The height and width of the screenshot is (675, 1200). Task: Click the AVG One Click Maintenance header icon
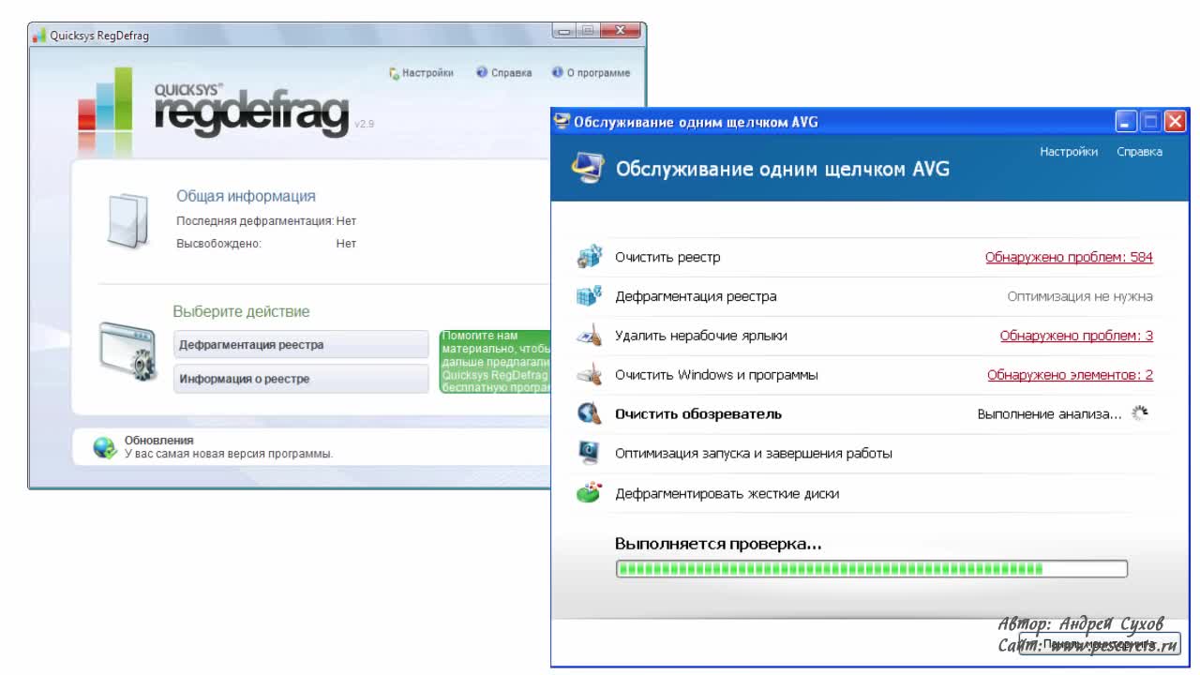point(588,168)
